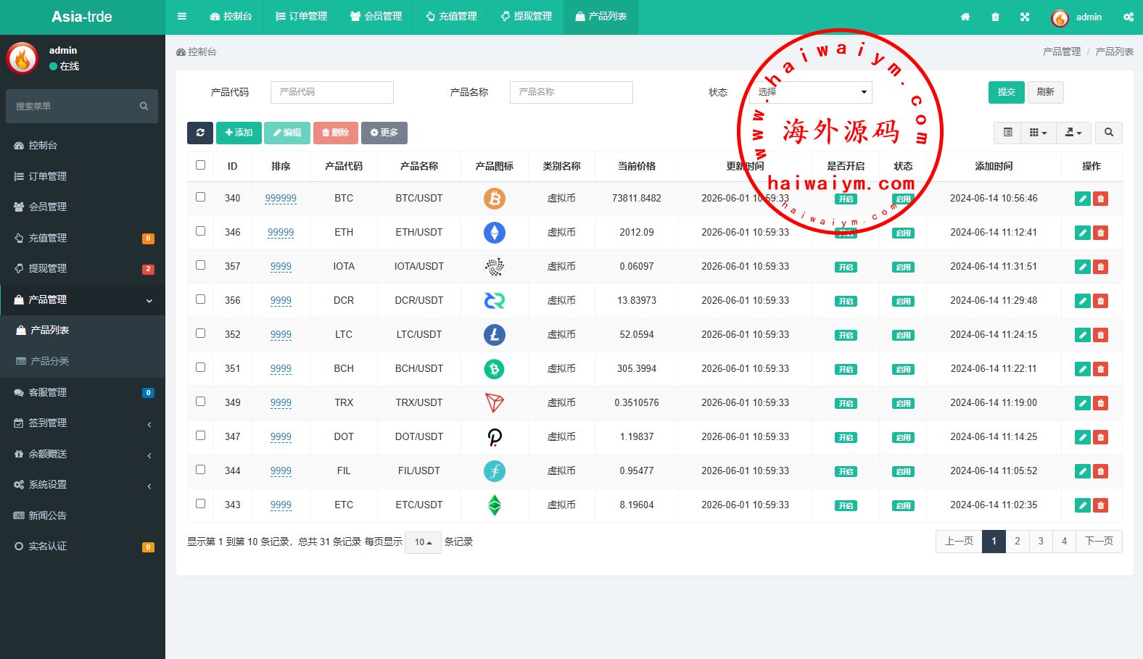Screen dimensions: 1143x659
Task: Switch to the 充值管理 top tab
Action: [x=451, y=17]
